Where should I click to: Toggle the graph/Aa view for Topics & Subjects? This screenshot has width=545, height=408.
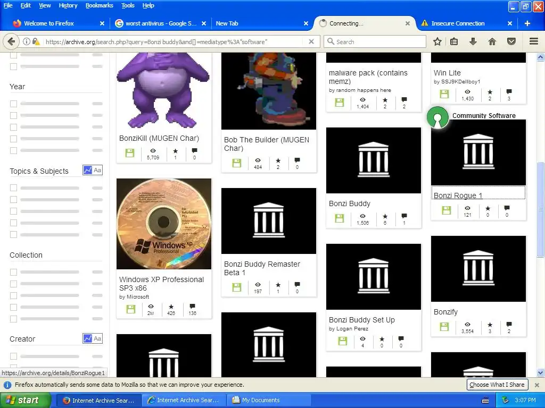(93, 170)
